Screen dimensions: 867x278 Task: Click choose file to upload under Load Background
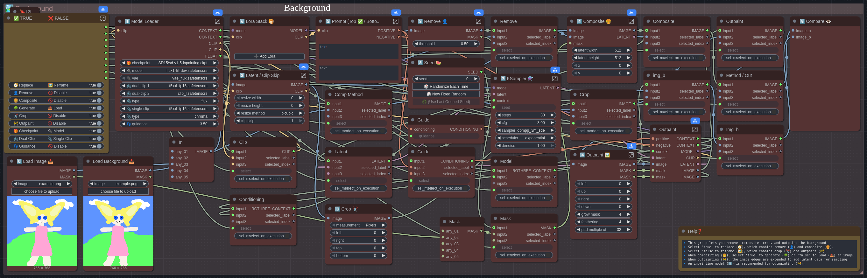point(118,191)
